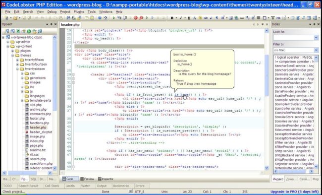Image resolution: width=322 pixels, height=195 pixels.
Task: Click the red breakpoint circle icon
Action: click(x=136, y=18)
